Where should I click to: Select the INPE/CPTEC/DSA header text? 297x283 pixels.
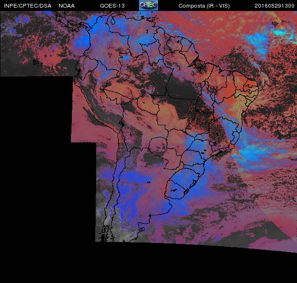[x=28, y=6]
